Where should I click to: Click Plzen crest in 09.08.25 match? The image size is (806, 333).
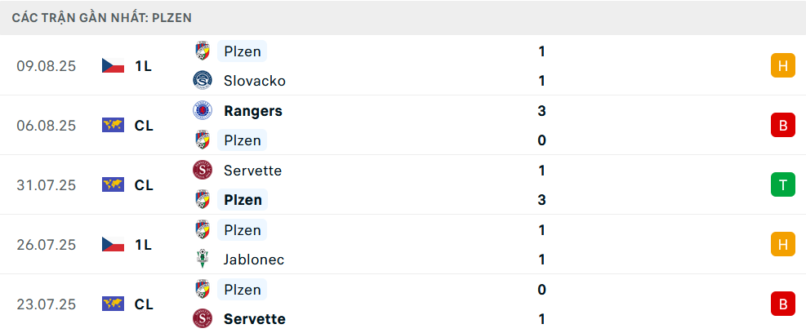pyautogui.click(x=203, y=51)
